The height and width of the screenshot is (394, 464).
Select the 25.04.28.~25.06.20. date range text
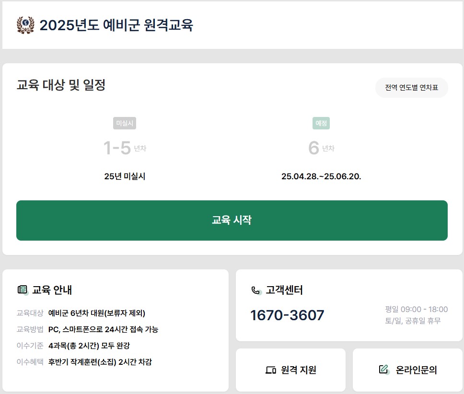point(322,176)
